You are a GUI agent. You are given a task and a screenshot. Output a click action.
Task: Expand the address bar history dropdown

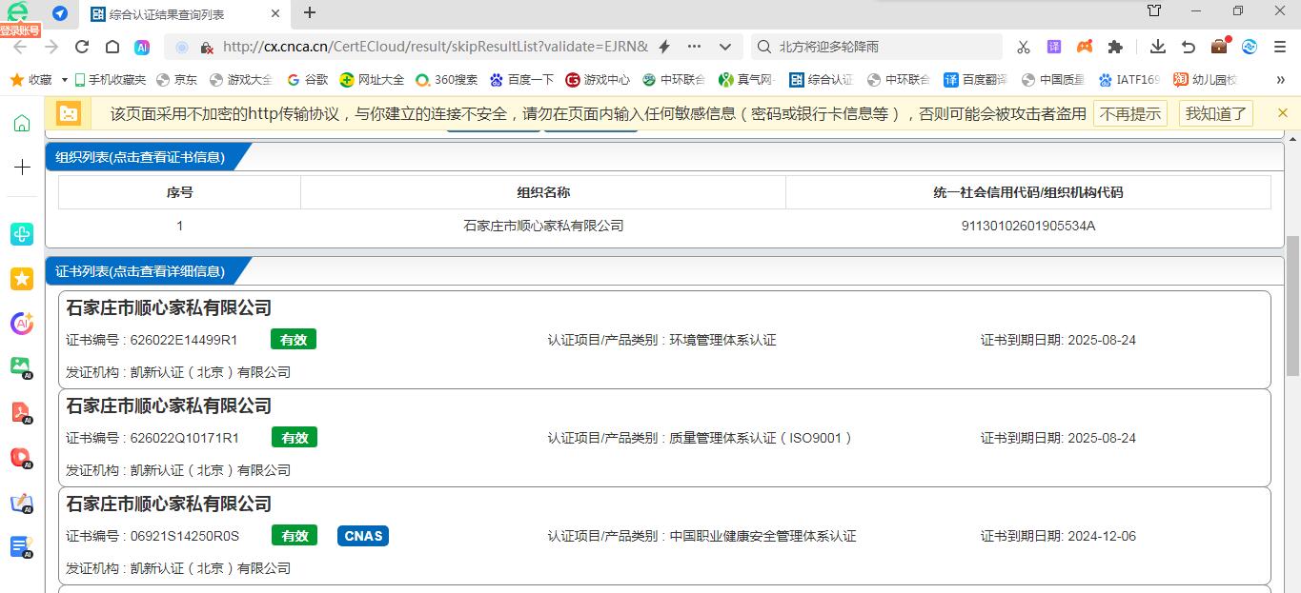[x=725, y=47]
